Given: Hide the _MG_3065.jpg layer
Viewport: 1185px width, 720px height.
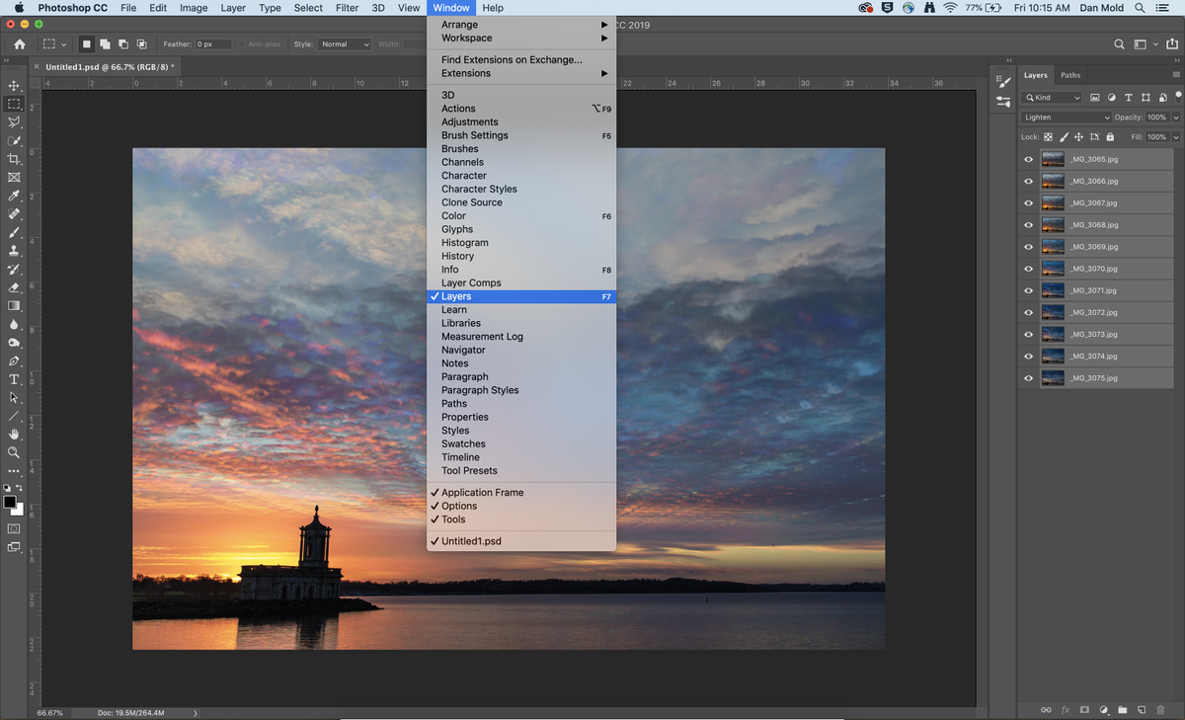Looking at the screenshot, I should tap(1028, 158).
